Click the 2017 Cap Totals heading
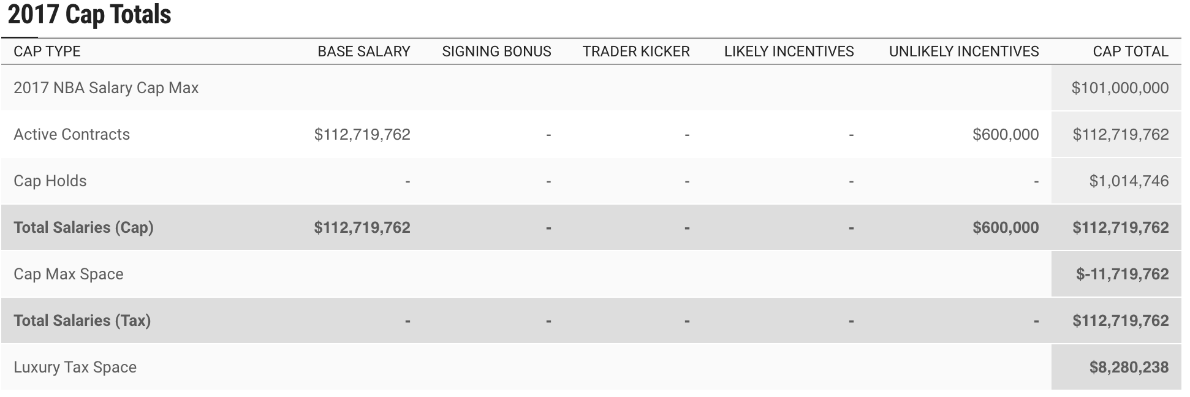Image resolution: width=1190 pixels, height=397 pixels. tap(89, 15)
